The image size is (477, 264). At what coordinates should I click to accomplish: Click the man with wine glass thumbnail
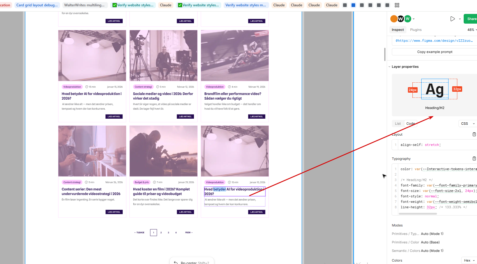pos(92,151)
